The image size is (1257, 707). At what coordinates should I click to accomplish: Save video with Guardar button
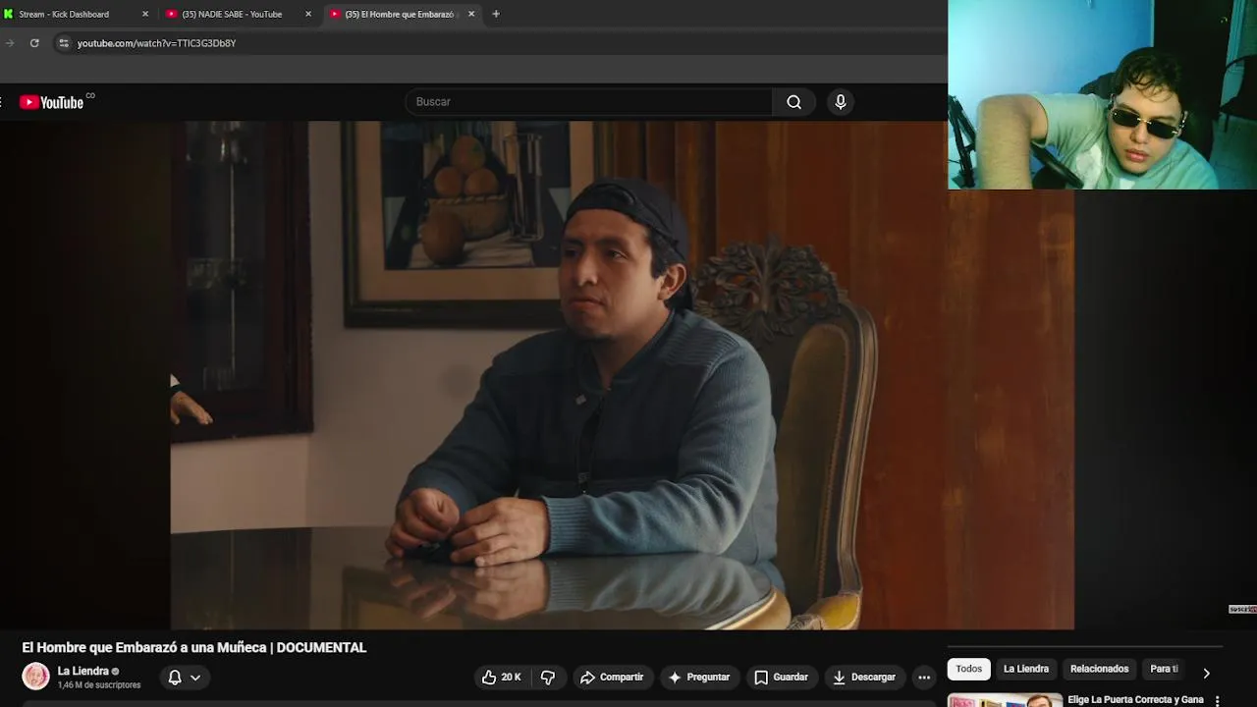(781, 678)
